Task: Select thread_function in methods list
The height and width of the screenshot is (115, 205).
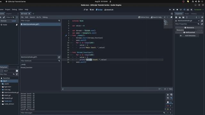Action: tap(27, 67)
